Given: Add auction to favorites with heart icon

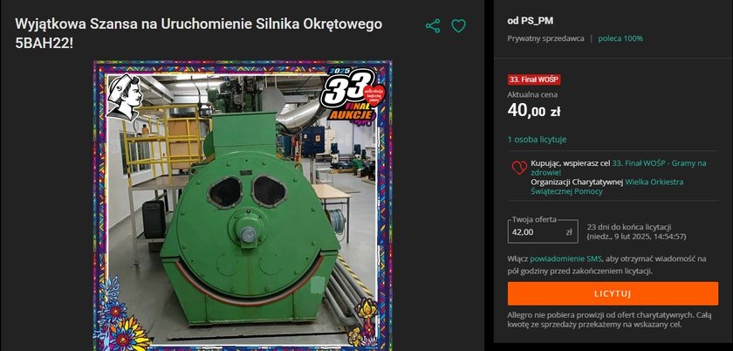Looking at the screenshot, I should 458,25.
